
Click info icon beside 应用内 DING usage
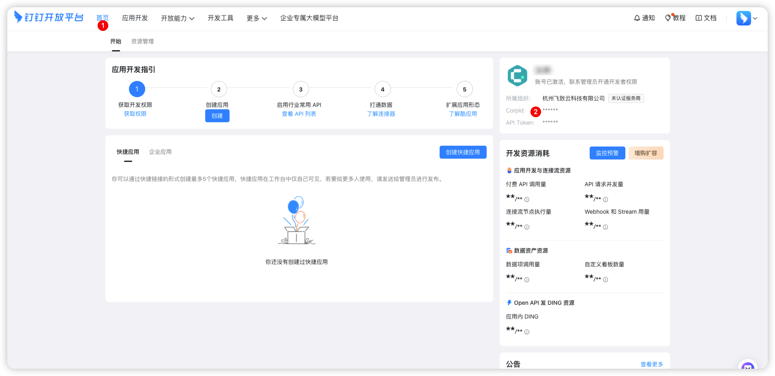526,331
